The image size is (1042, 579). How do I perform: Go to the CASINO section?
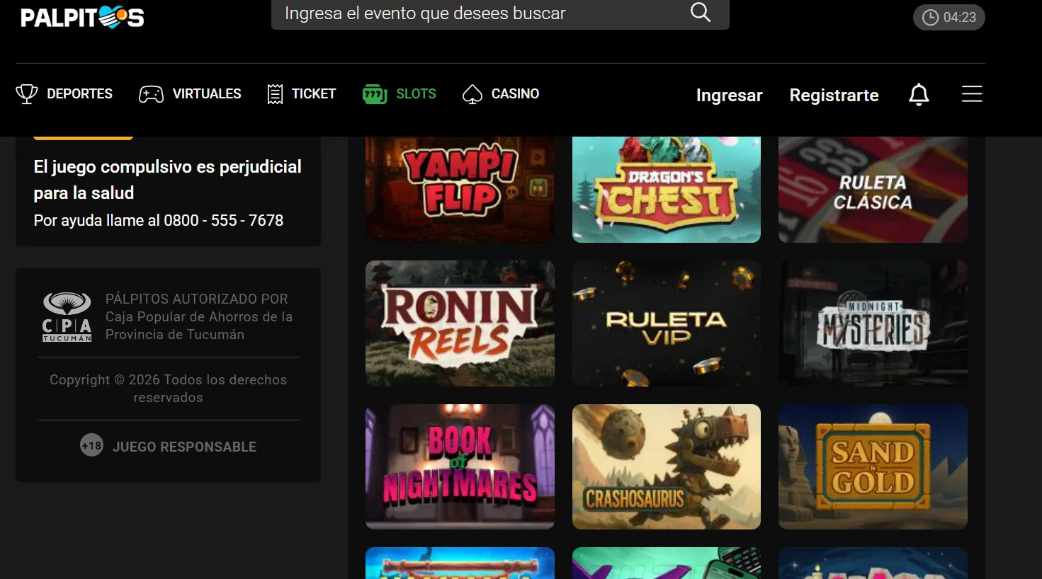pyautogui.click(x=515, y=94)
